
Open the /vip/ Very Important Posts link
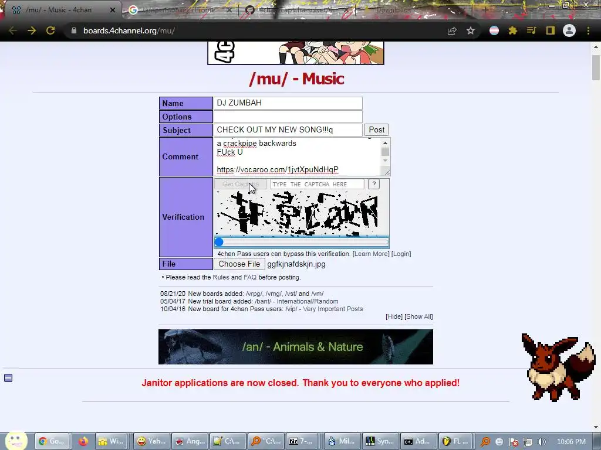tap(324, 309)
